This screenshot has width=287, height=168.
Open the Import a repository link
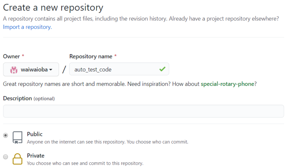[27, 27]
